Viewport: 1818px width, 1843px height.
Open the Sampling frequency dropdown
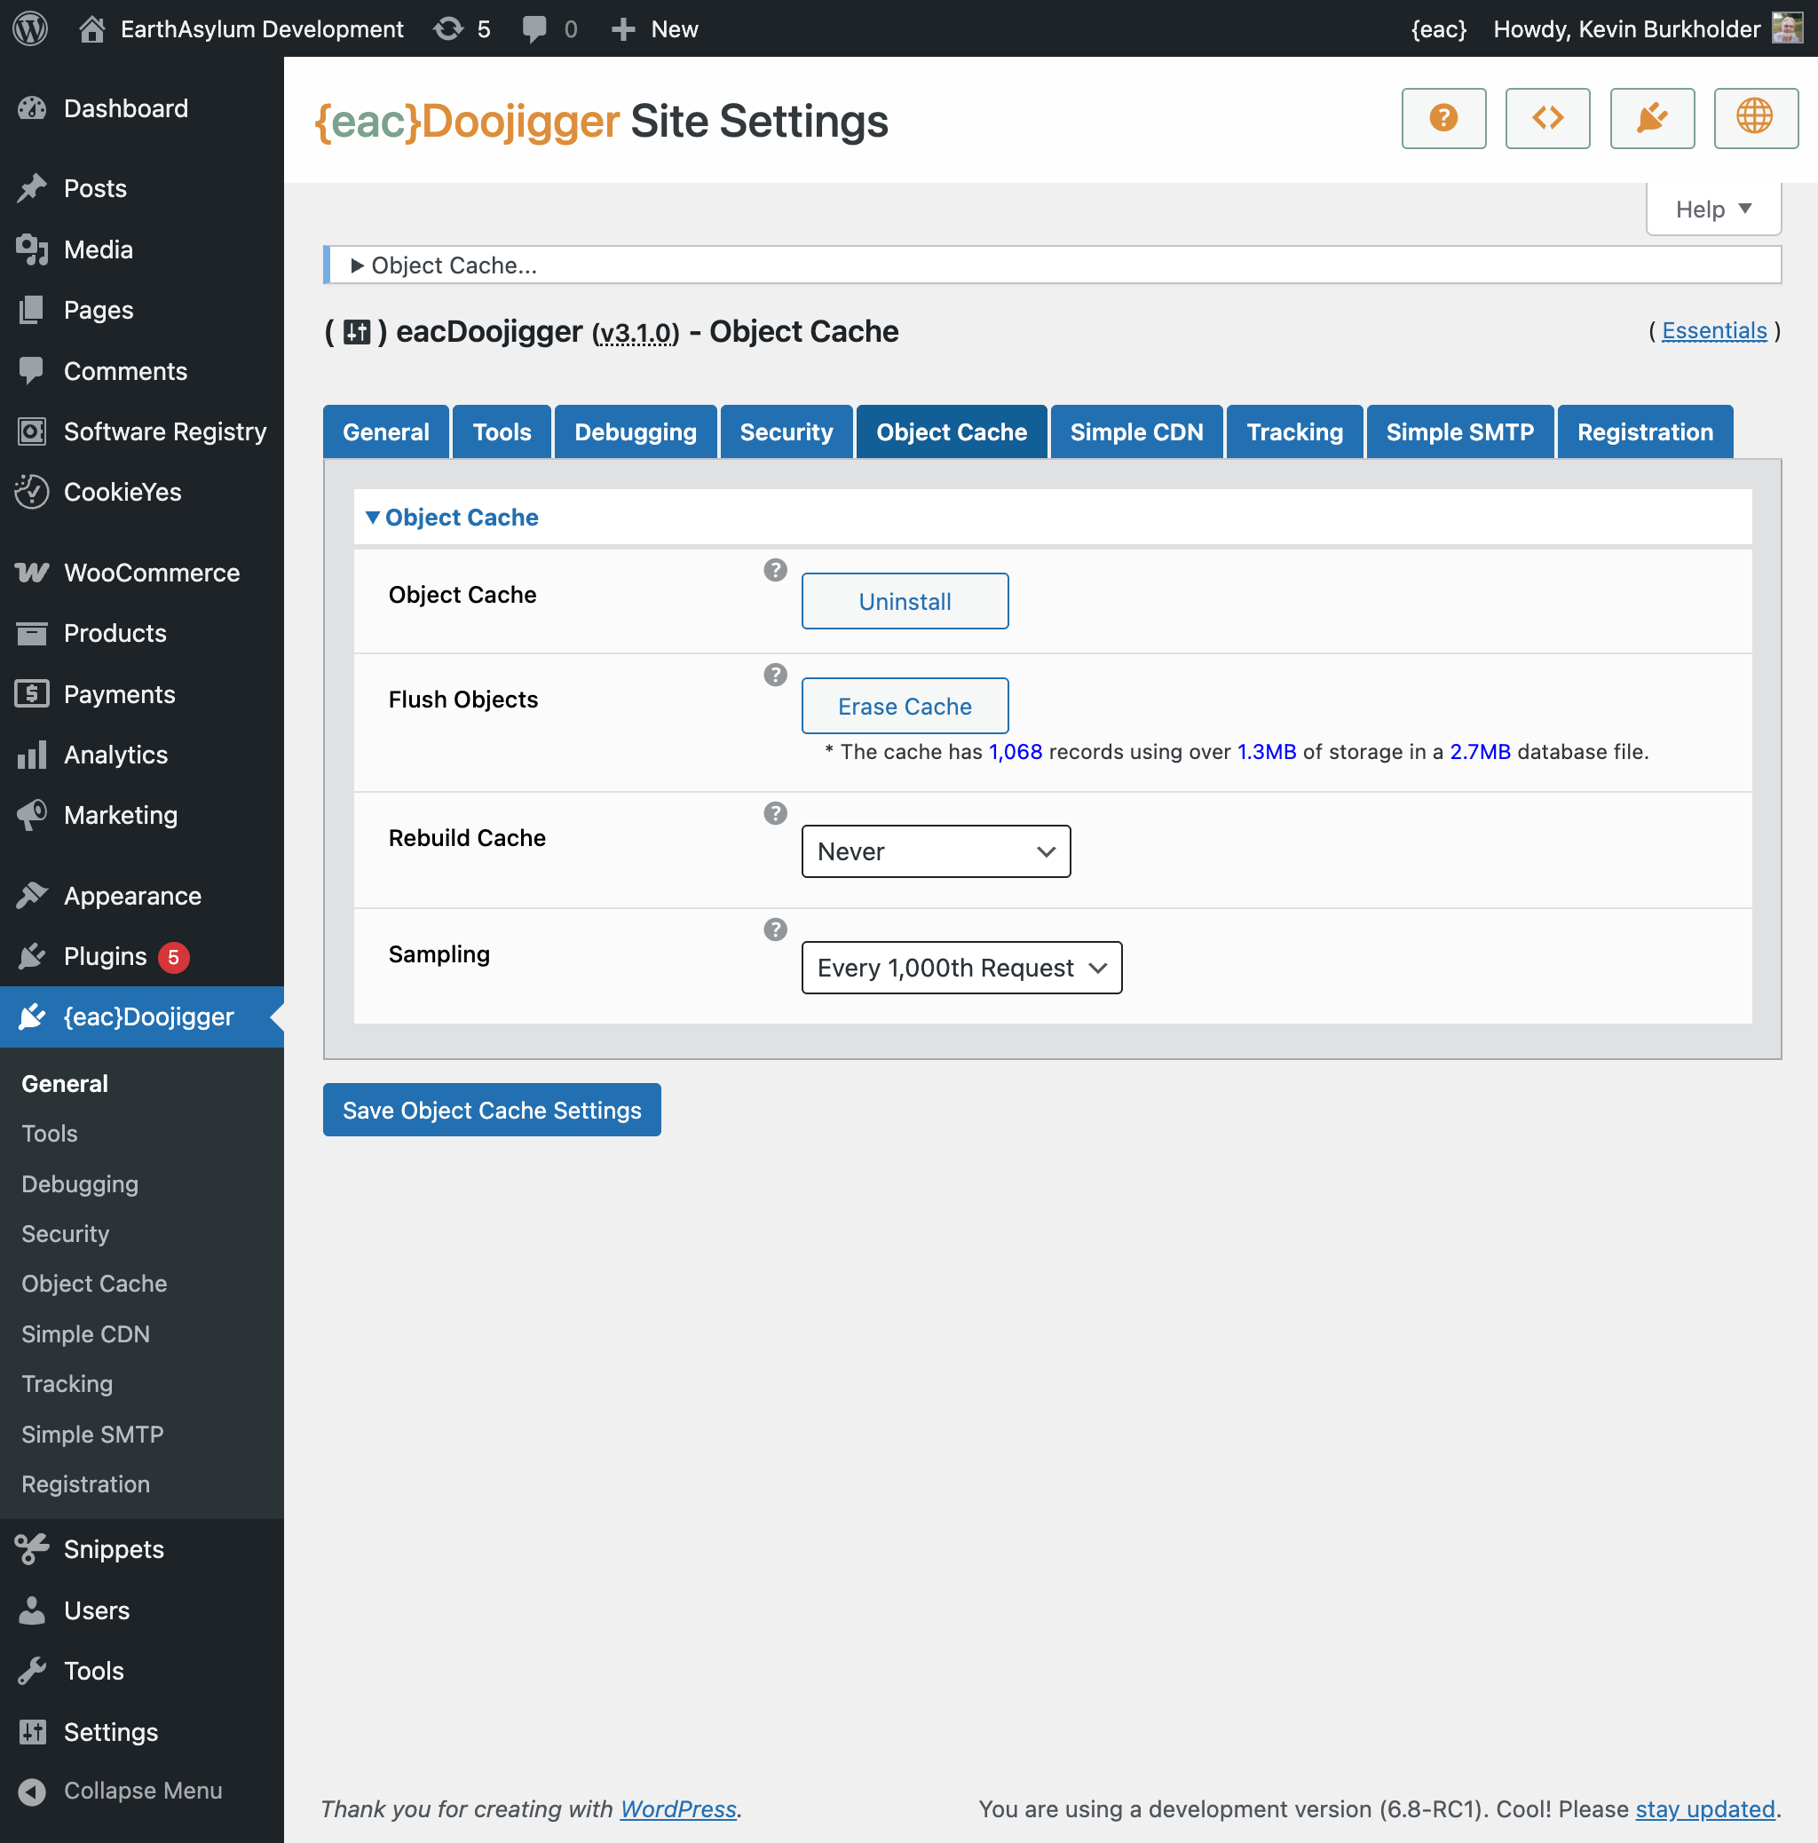960,968
